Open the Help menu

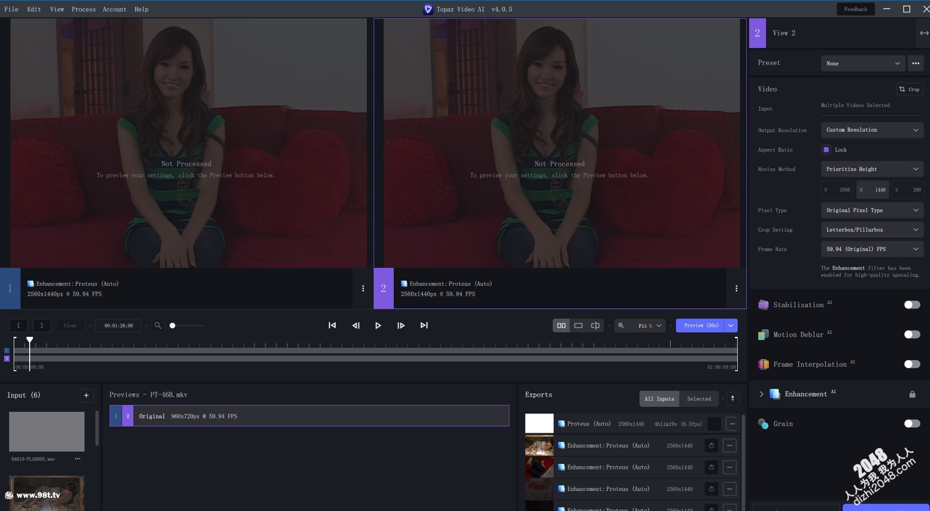coord(141,9)
